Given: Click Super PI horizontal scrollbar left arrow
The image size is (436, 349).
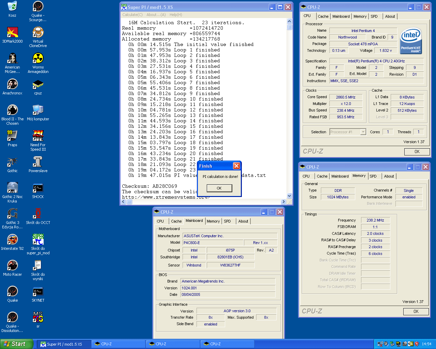Looking at the screenshot, I should point(124,202).
